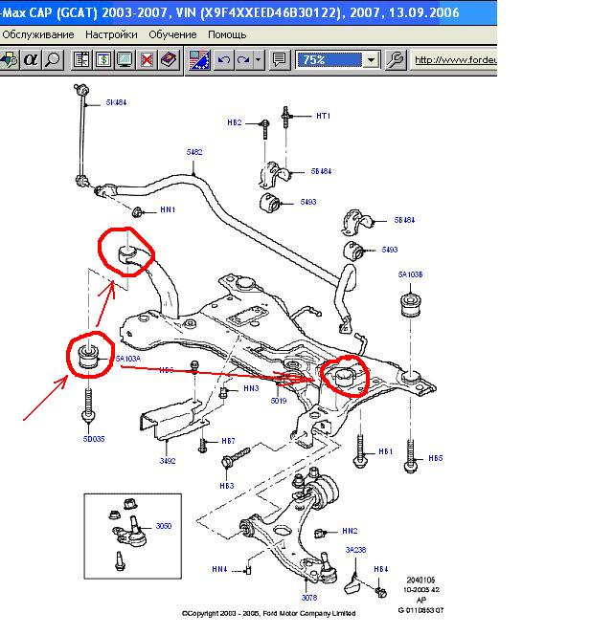Select bushing label 5A103B
Image resolution: width=613 pixels, height=635 pixels.
[410, 274]
